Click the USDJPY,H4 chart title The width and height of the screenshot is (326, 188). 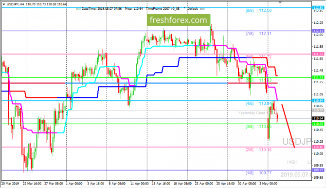[x=15, y=4]
